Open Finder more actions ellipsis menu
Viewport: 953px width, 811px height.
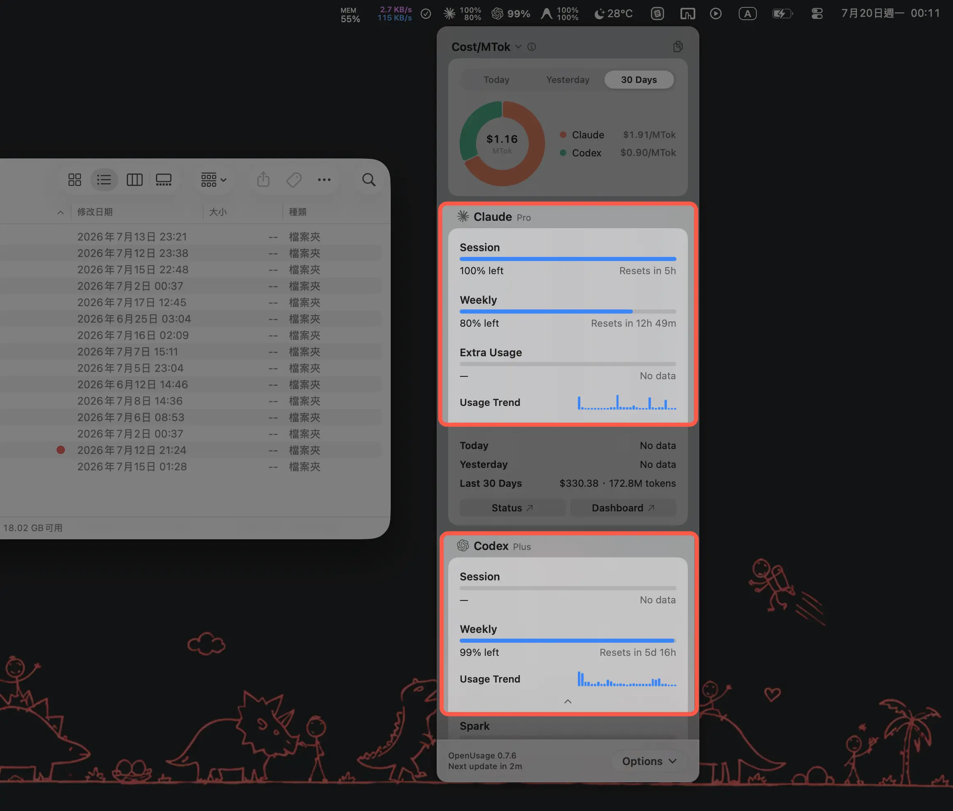click(x=324, y=180)
